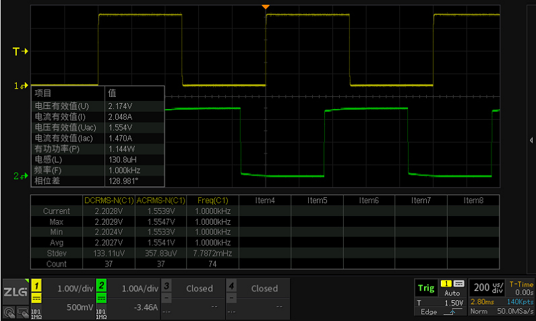Click voltage RMS value 2.174V
The image size is (536, 321).
coord(120,106)
